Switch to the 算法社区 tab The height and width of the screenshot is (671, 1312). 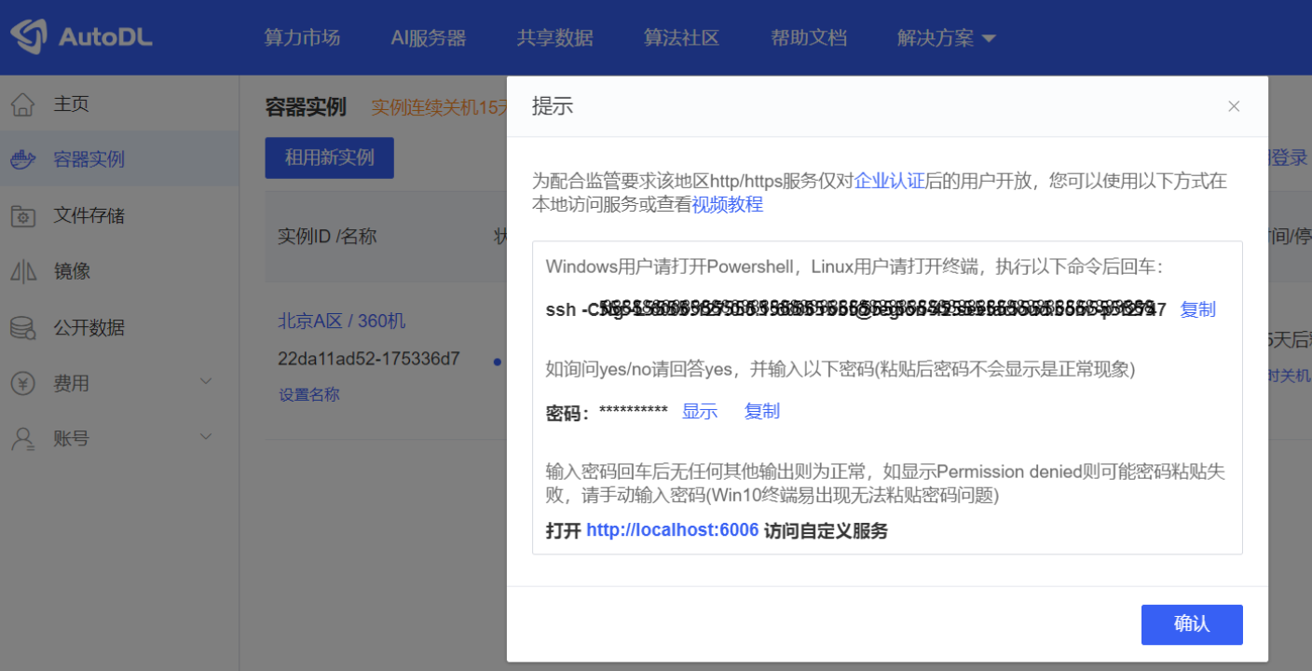point(681,37)
